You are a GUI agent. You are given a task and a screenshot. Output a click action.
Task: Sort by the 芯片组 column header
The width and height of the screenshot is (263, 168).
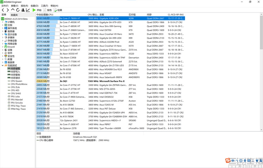(137, 15)
